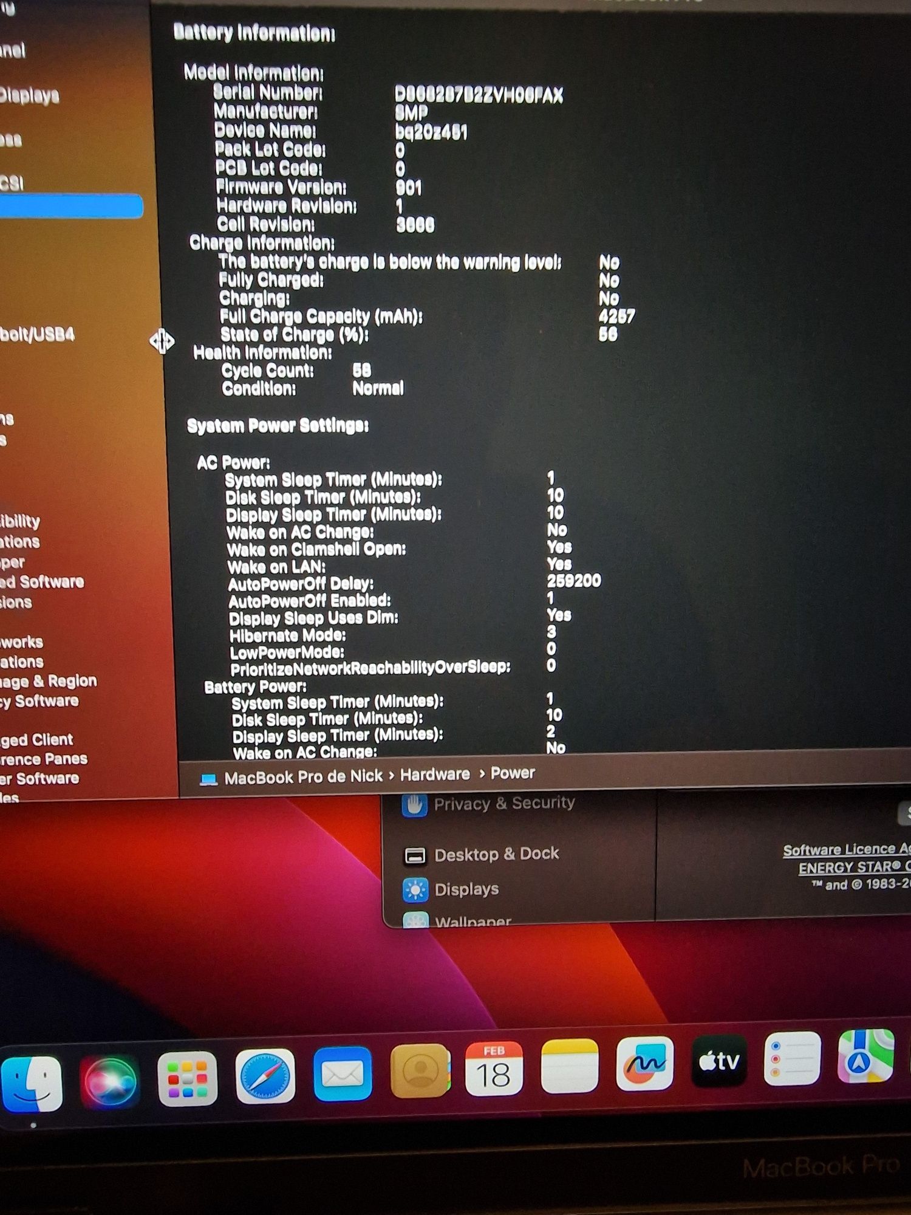Open Safari browser from the Dock

click(265, 1076)
